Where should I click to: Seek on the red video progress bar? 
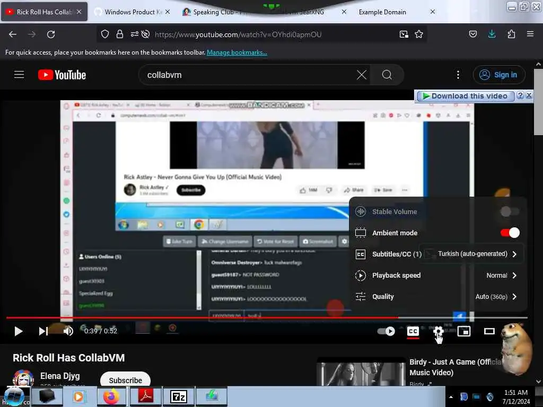coord(267,317)
